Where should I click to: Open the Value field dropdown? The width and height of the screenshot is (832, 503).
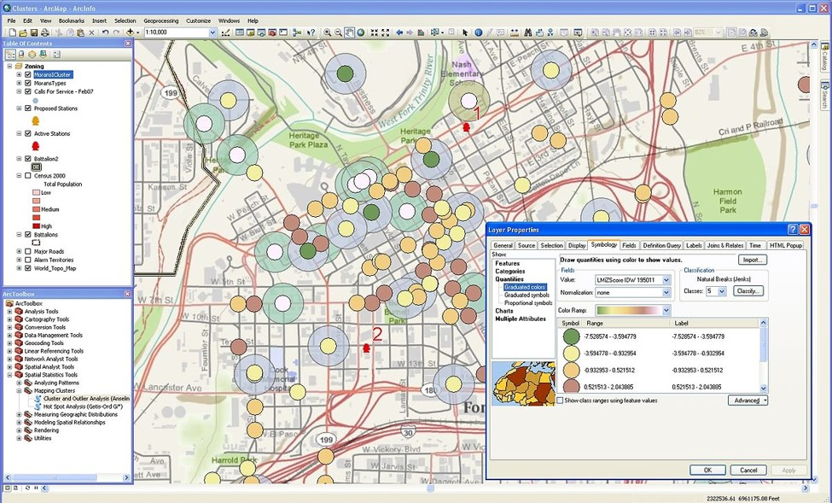[x=666, y=280]
